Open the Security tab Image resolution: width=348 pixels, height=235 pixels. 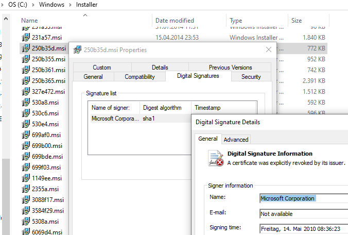pyautogui.click(x=251, y=77)
